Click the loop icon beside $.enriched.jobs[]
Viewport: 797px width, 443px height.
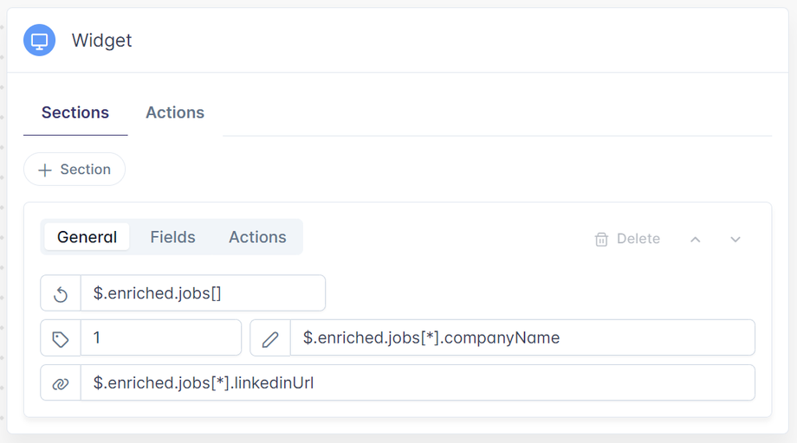click(x=61, y=293)
